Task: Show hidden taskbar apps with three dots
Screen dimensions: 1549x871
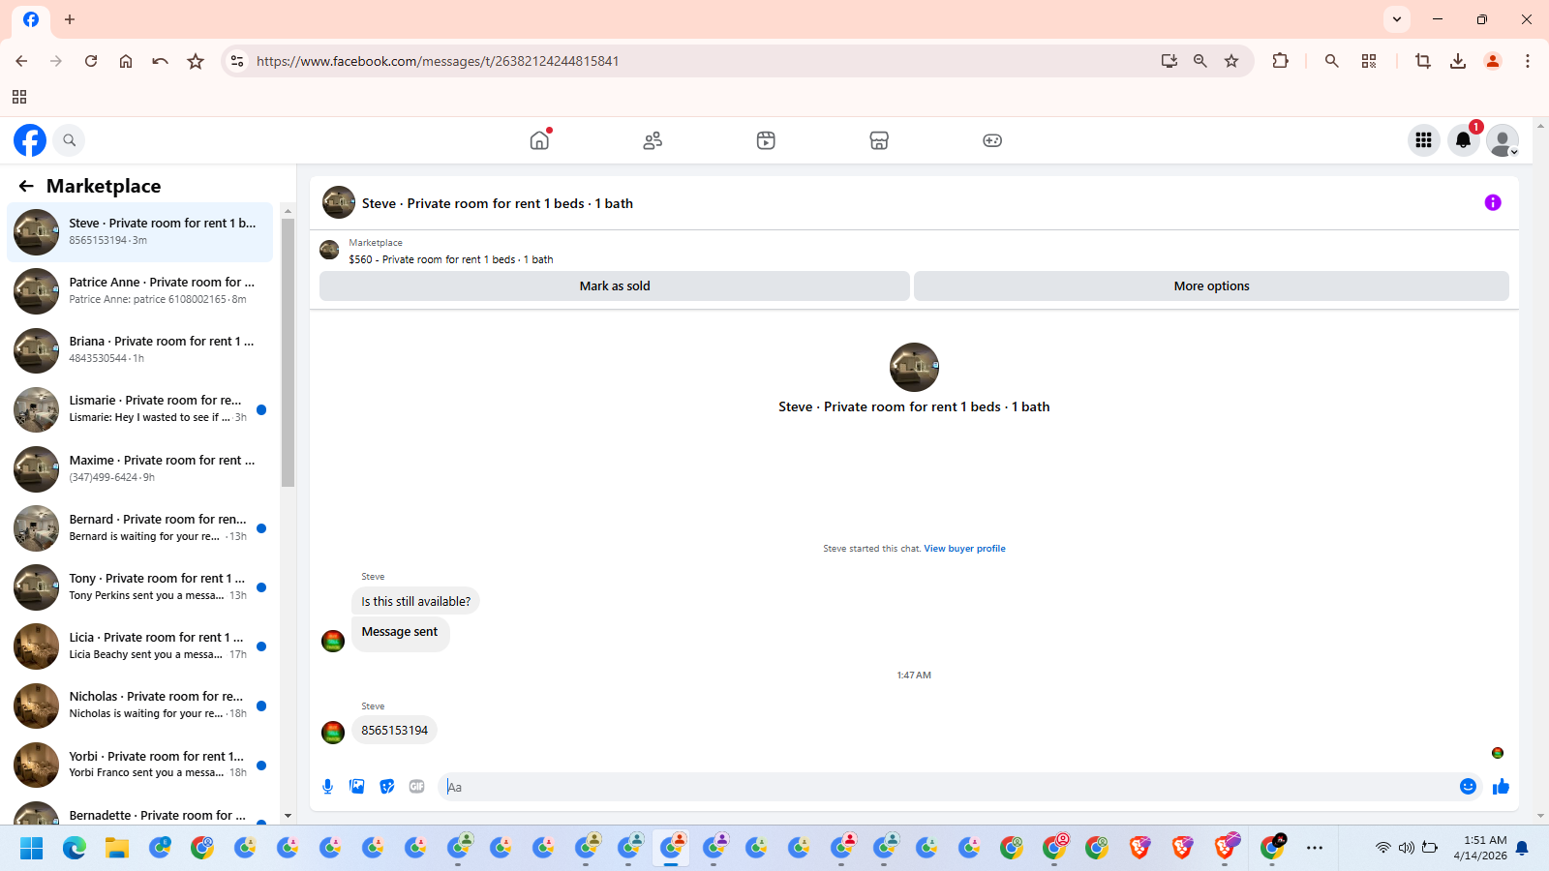Action: (x=1314, y=849)
